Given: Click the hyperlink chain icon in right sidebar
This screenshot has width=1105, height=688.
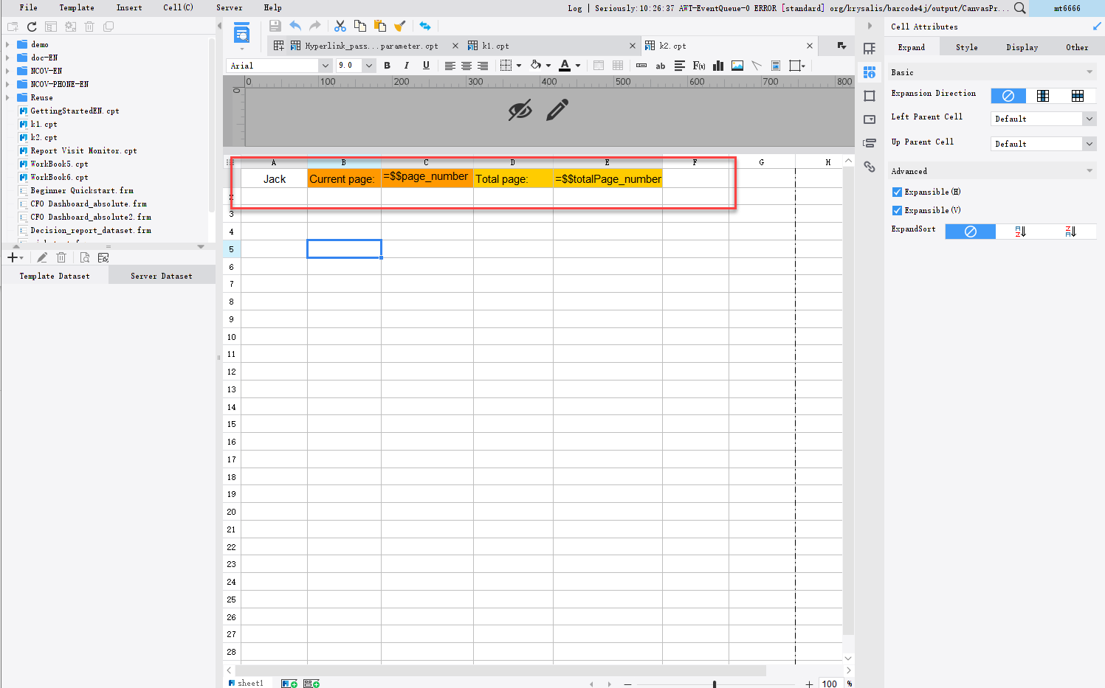Looking at the screenshot, I should pos(870,167).
